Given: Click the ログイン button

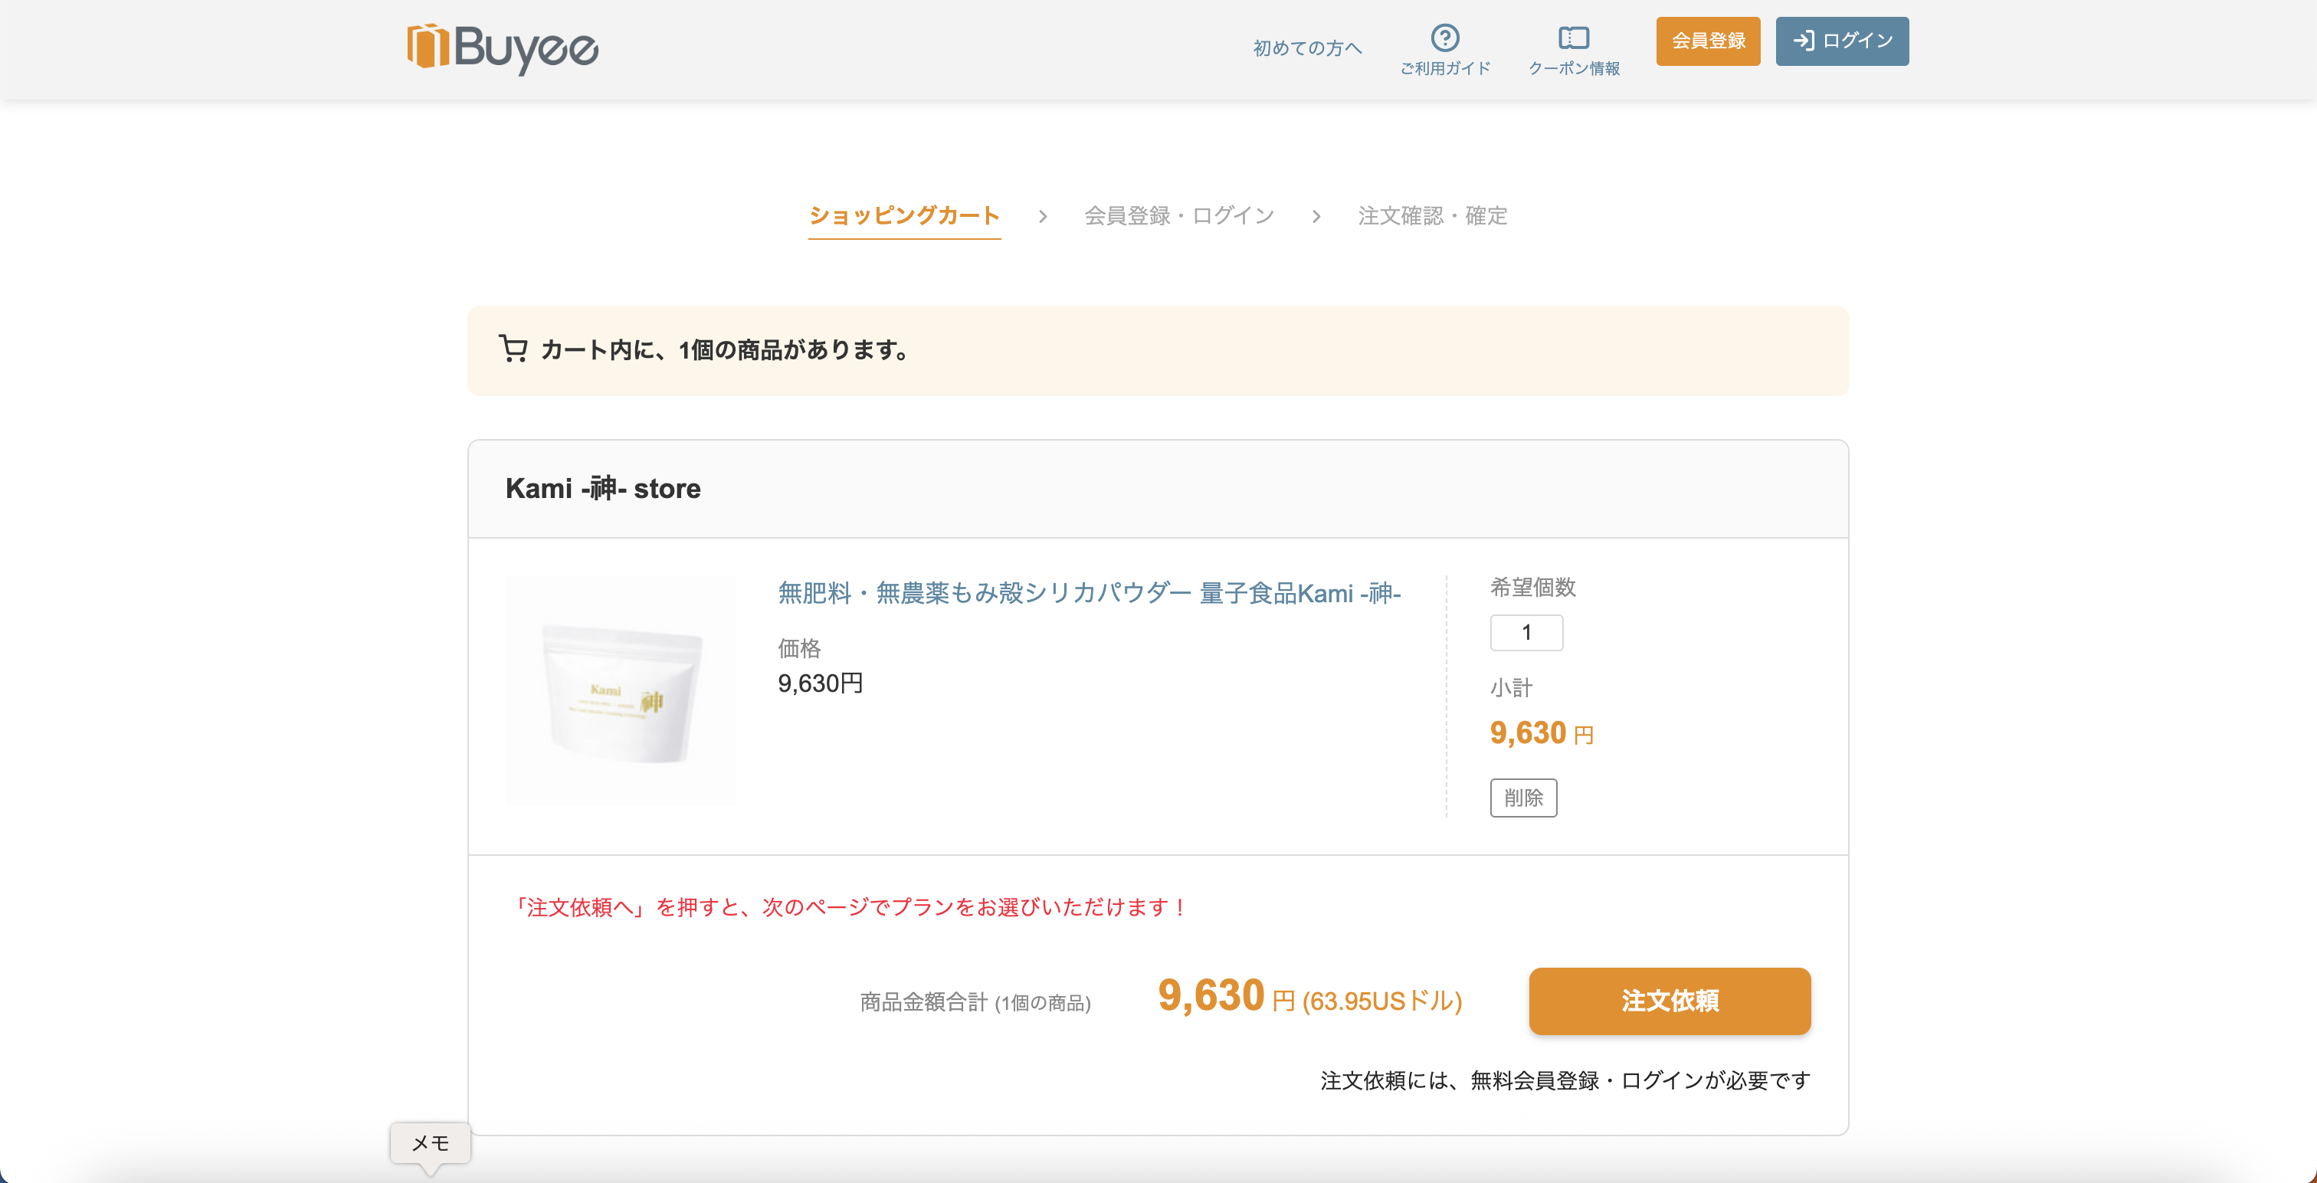Looking at the screenshot, I should (x=1842, y=41).
